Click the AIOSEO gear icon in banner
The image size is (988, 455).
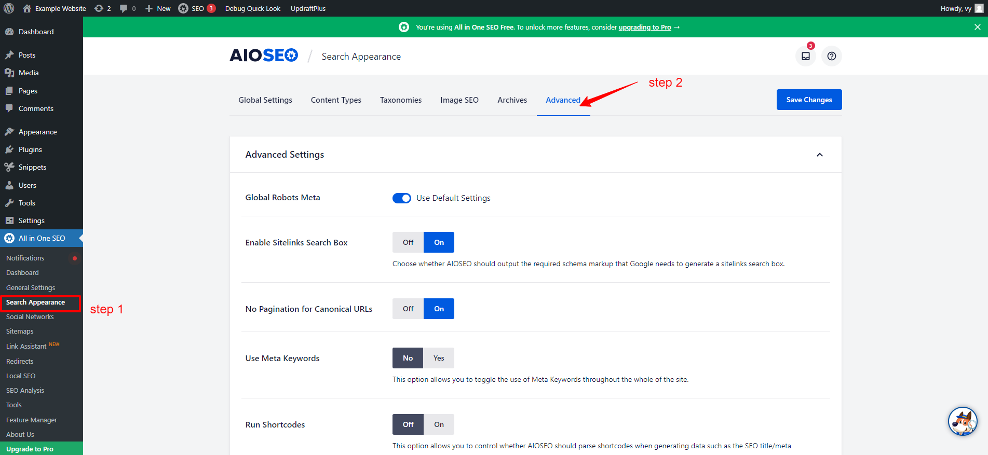click(404, 27)
